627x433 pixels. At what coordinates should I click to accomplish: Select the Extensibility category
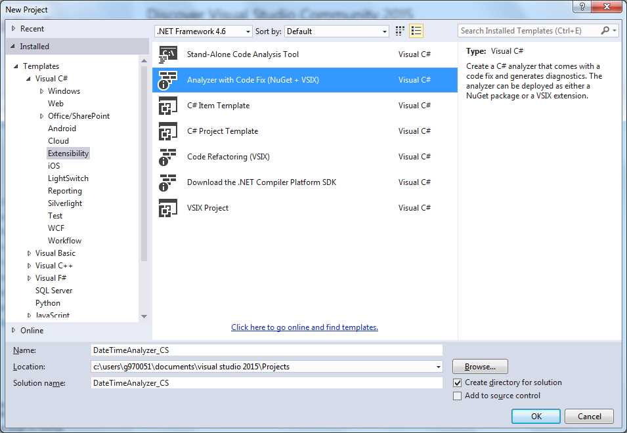pyautogui.click(x=68, y=153)
